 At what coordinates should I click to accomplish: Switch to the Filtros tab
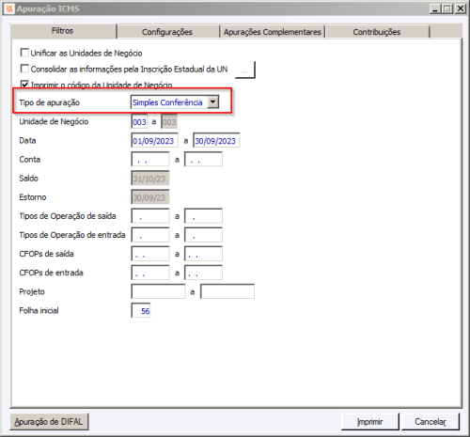pos(63,31)
